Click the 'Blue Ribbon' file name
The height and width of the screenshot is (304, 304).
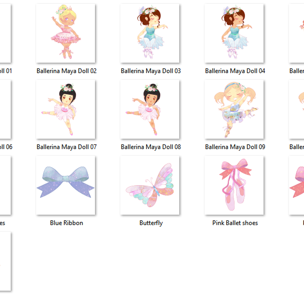click(x=66, y=223)
